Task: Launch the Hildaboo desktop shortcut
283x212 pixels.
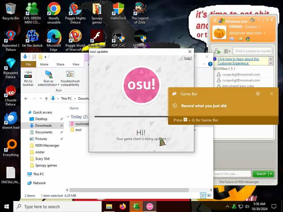Action: (140, 39)
